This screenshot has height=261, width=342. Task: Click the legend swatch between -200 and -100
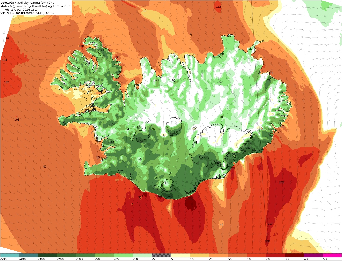click(67, 255)
